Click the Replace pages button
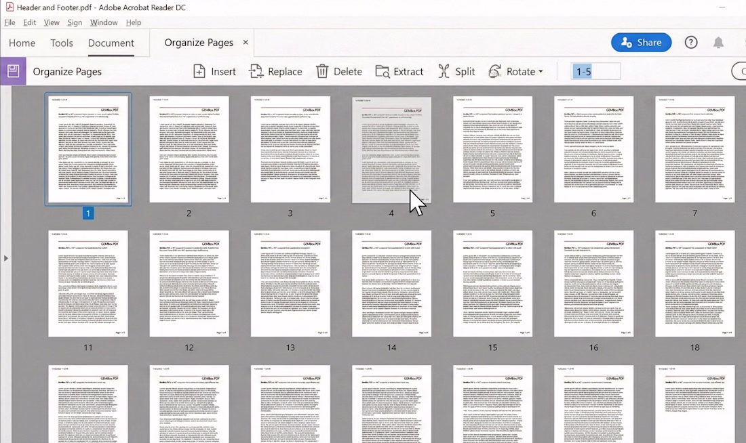 tap(275, 71)
